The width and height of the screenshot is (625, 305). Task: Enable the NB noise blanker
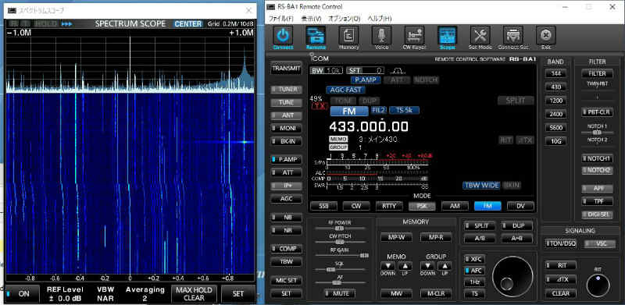pos(286,218)
